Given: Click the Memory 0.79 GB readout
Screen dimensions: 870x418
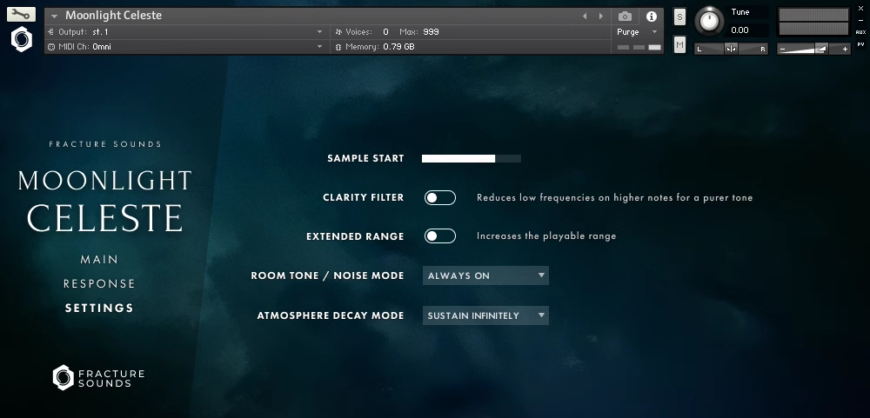Looking at the screenshot, I should (399, 47).
